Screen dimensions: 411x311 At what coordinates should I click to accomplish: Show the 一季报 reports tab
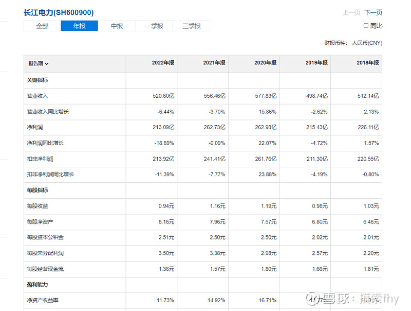(154, 26)
